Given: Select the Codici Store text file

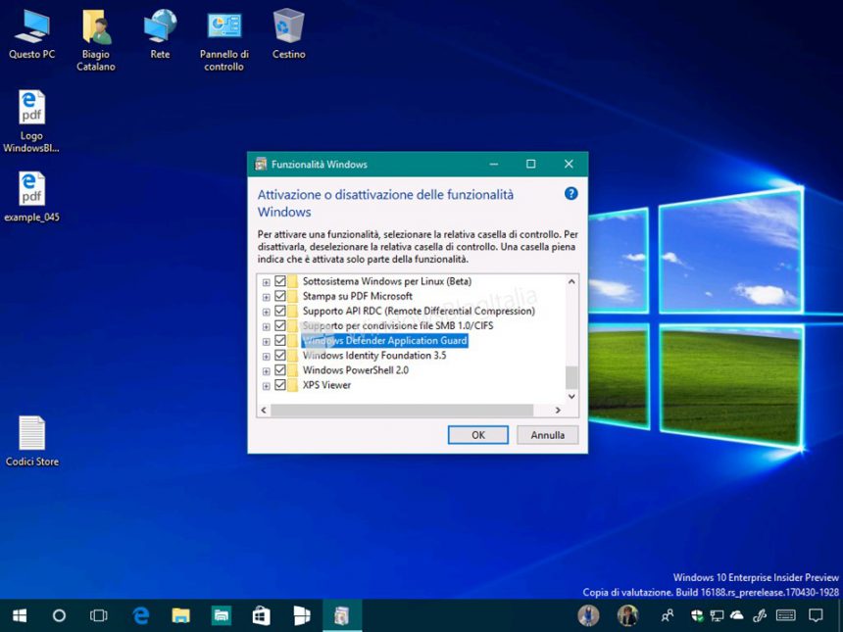Looking at the screenshot, I should pos(31,441).
